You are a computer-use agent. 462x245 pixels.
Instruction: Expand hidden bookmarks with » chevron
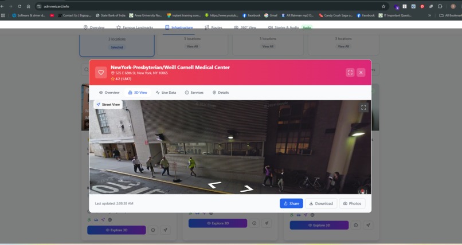click(429, 15)
